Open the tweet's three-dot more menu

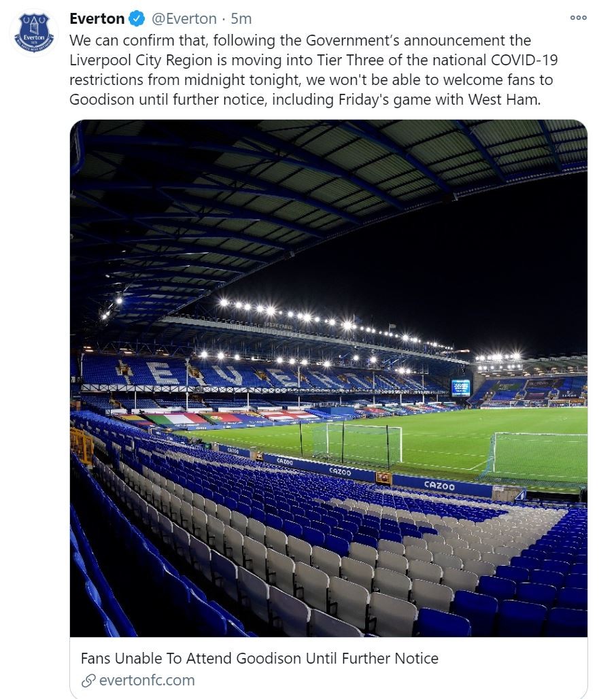[578, 18]
